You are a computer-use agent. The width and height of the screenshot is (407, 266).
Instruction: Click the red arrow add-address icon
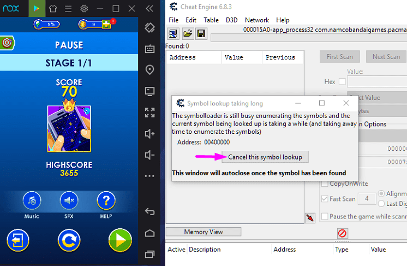click(x=310, y=218)
